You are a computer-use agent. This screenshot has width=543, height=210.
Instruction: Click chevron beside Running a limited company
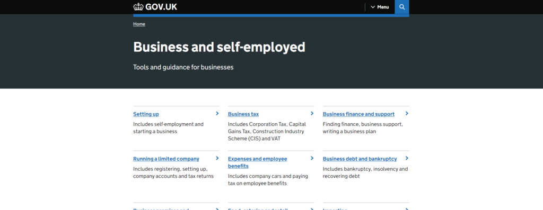point(217,158)
